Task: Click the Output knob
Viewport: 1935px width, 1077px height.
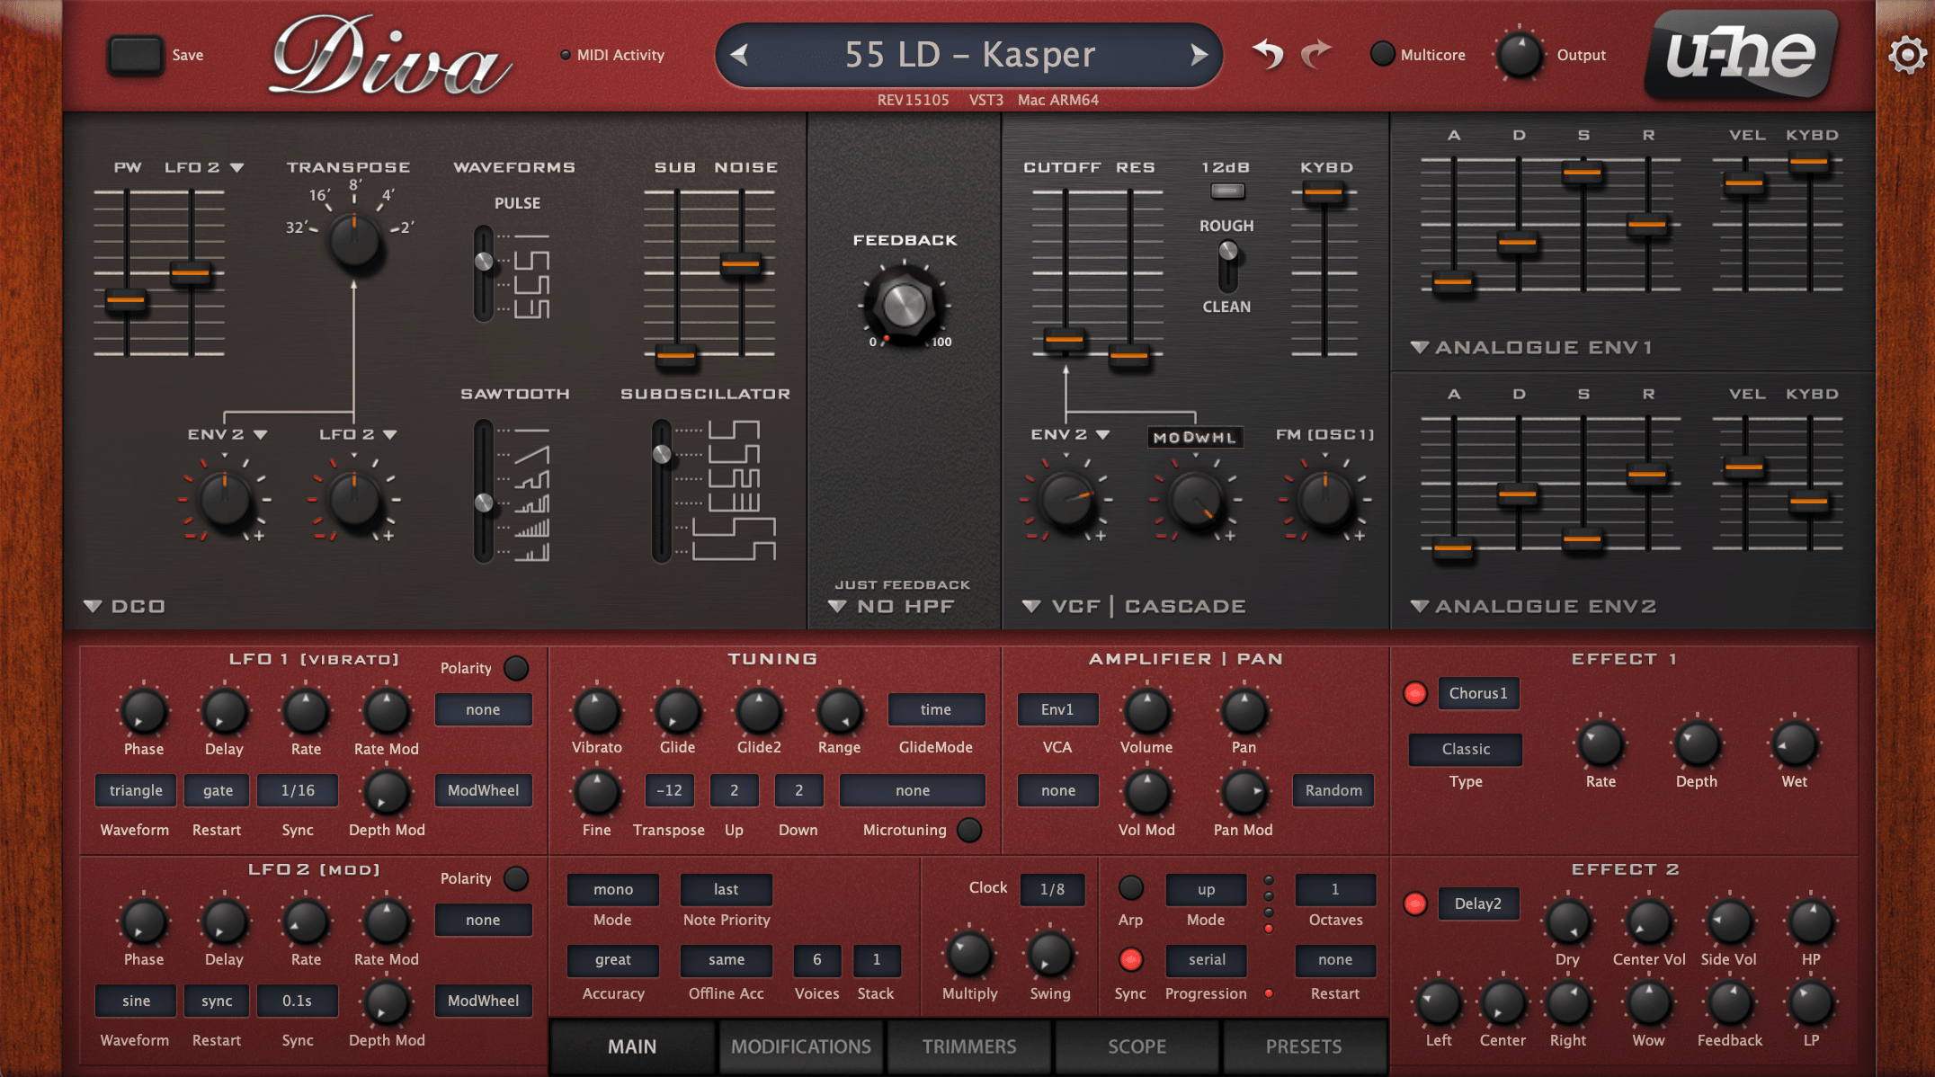Action: click(x=1519, y=56)
